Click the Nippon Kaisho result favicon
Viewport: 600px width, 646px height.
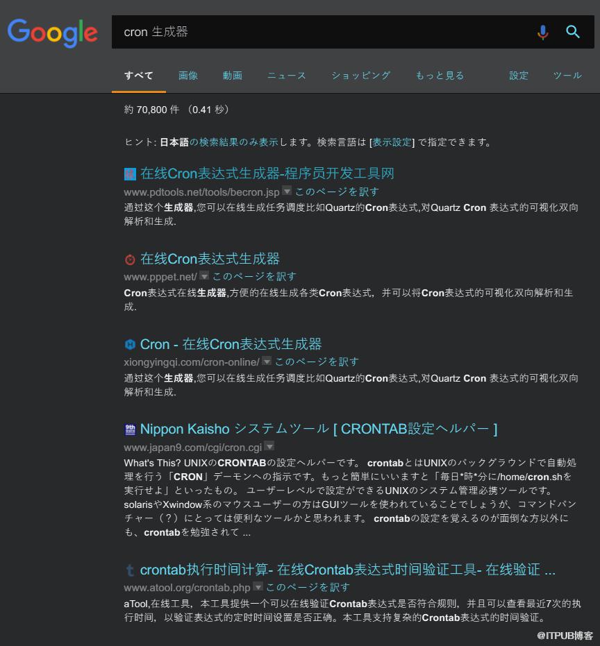(130, 430)
